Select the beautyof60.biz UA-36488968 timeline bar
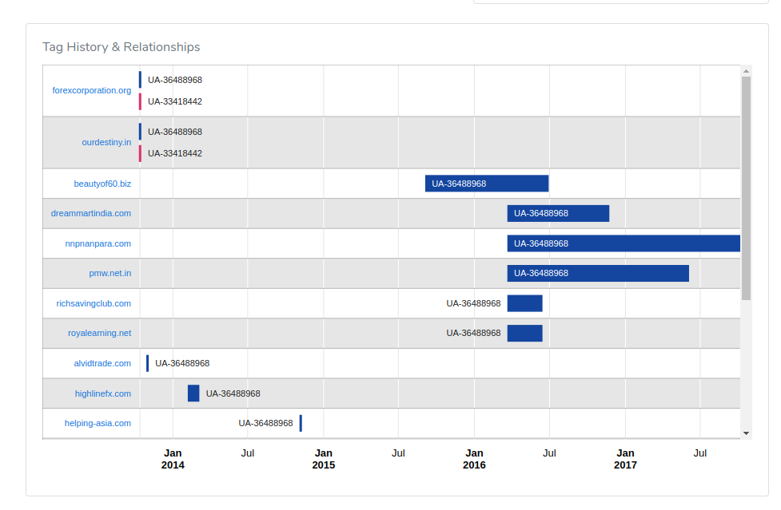This screenshot has width=781, height=510. (487, 184)
